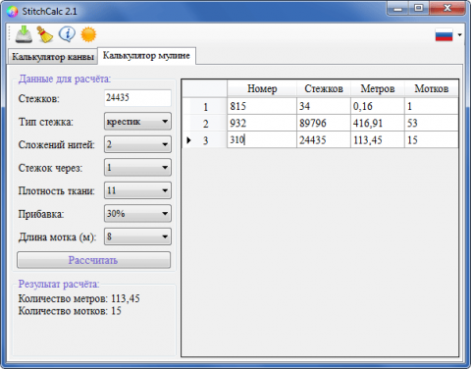Click the Мотков cell showing 53
Viewport: 471px width, 369px height.
click(431, 124)
